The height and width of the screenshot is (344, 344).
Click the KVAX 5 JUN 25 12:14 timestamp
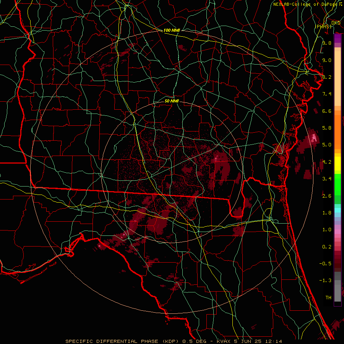(249, 341)
